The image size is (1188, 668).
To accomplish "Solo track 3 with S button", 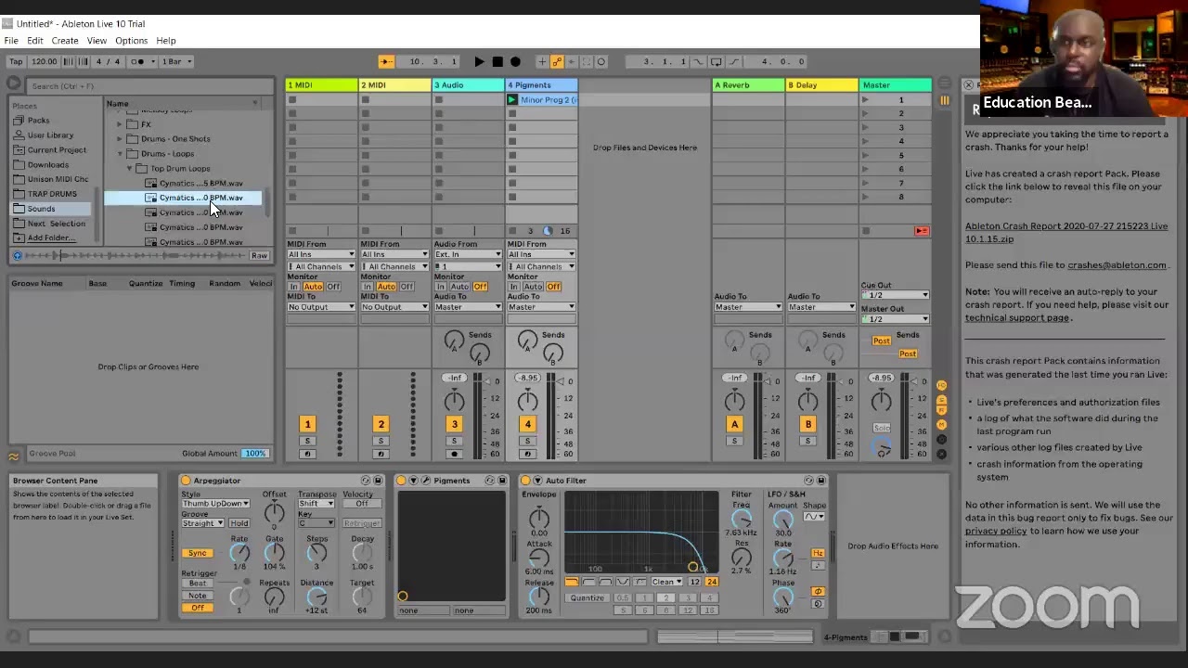I will click(454, 442).
